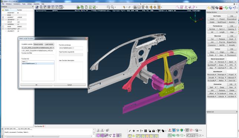Click the boxed 'M' materials list icon
Screen dimensions: 239x138
(49, 7)
